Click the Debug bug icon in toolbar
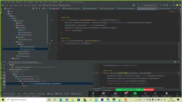 [164, 5]
